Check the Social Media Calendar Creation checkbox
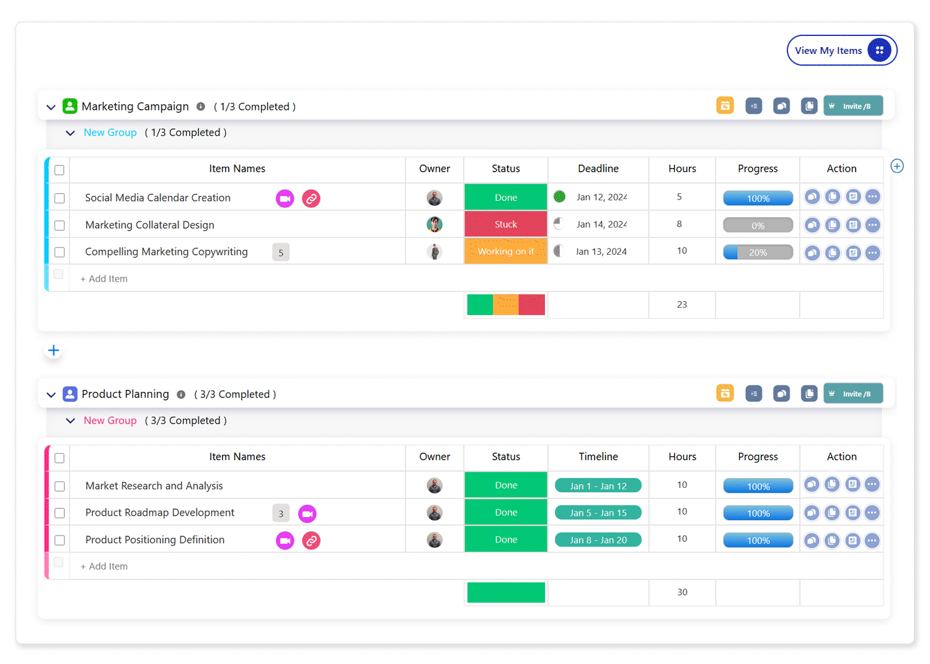Image resolution: width=930 pixels, height=664 pixels. [x=60, y=198]
